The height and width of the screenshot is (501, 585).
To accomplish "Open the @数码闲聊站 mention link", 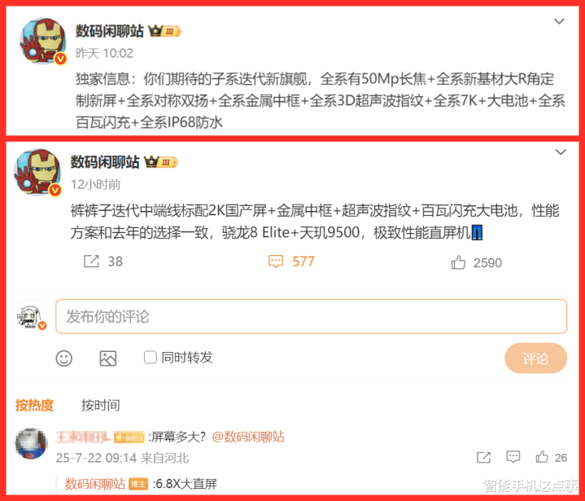I will point(248,437).
